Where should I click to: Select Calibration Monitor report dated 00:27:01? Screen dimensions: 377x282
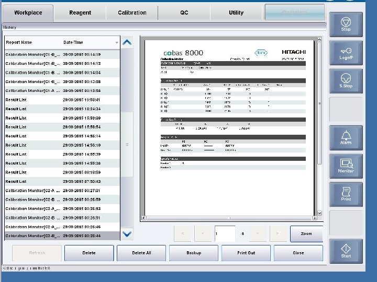click(62, 191)
